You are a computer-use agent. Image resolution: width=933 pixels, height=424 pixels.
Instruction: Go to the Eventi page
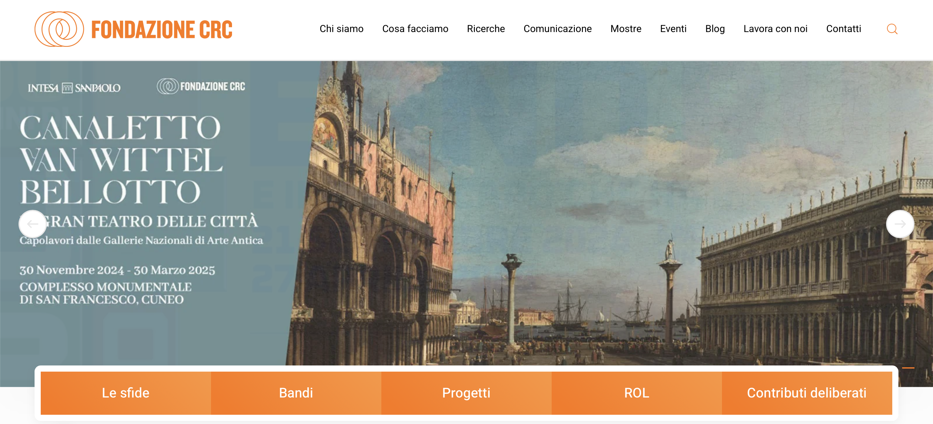point(673,29)
